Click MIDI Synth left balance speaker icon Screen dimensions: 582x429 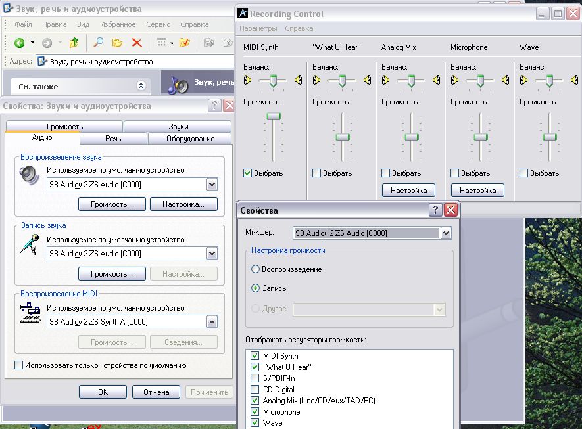[x=248, y=80]
